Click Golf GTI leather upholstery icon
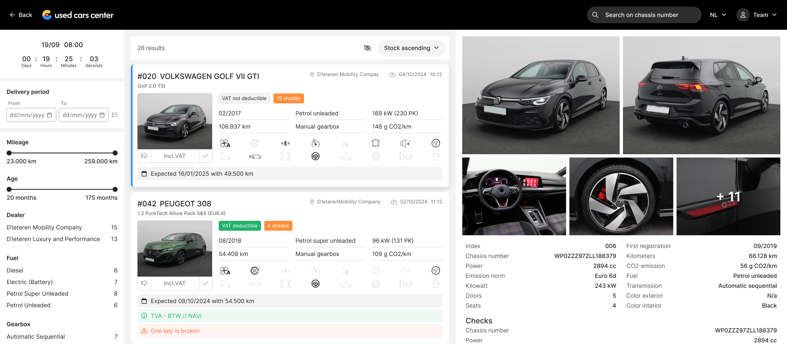 point(376,143)
